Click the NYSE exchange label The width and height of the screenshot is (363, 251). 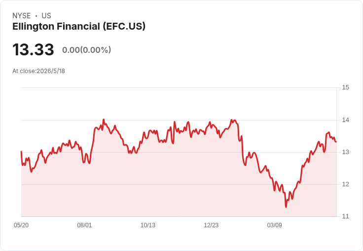(22, 16)
